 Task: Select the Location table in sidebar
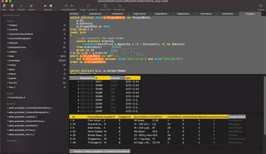click(12, 52)
